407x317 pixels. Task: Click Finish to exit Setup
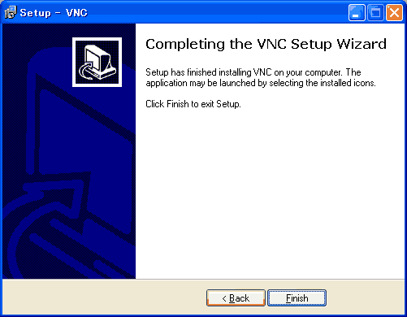pos(297,298)
